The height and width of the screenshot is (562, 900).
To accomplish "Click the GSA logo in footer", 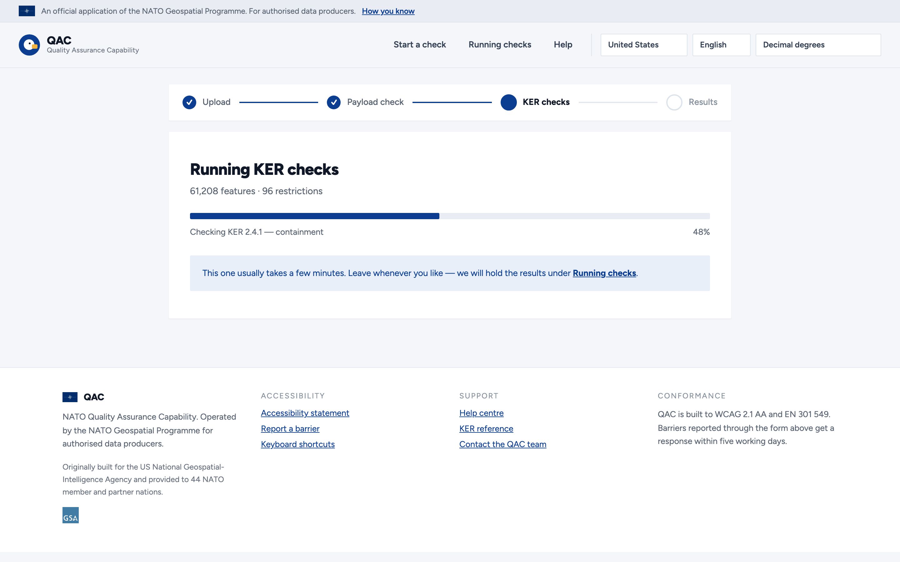I will [71, 515].
